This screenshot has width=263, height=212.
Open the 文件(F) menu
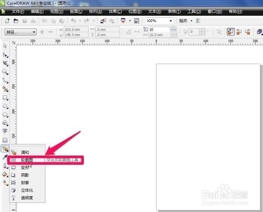[x=18, y=12]
